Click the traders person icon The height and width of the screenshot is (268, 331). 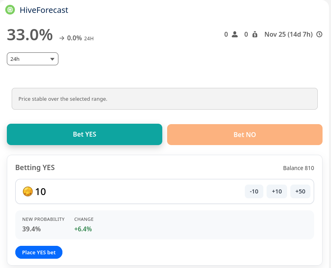(x=234, y=34)
